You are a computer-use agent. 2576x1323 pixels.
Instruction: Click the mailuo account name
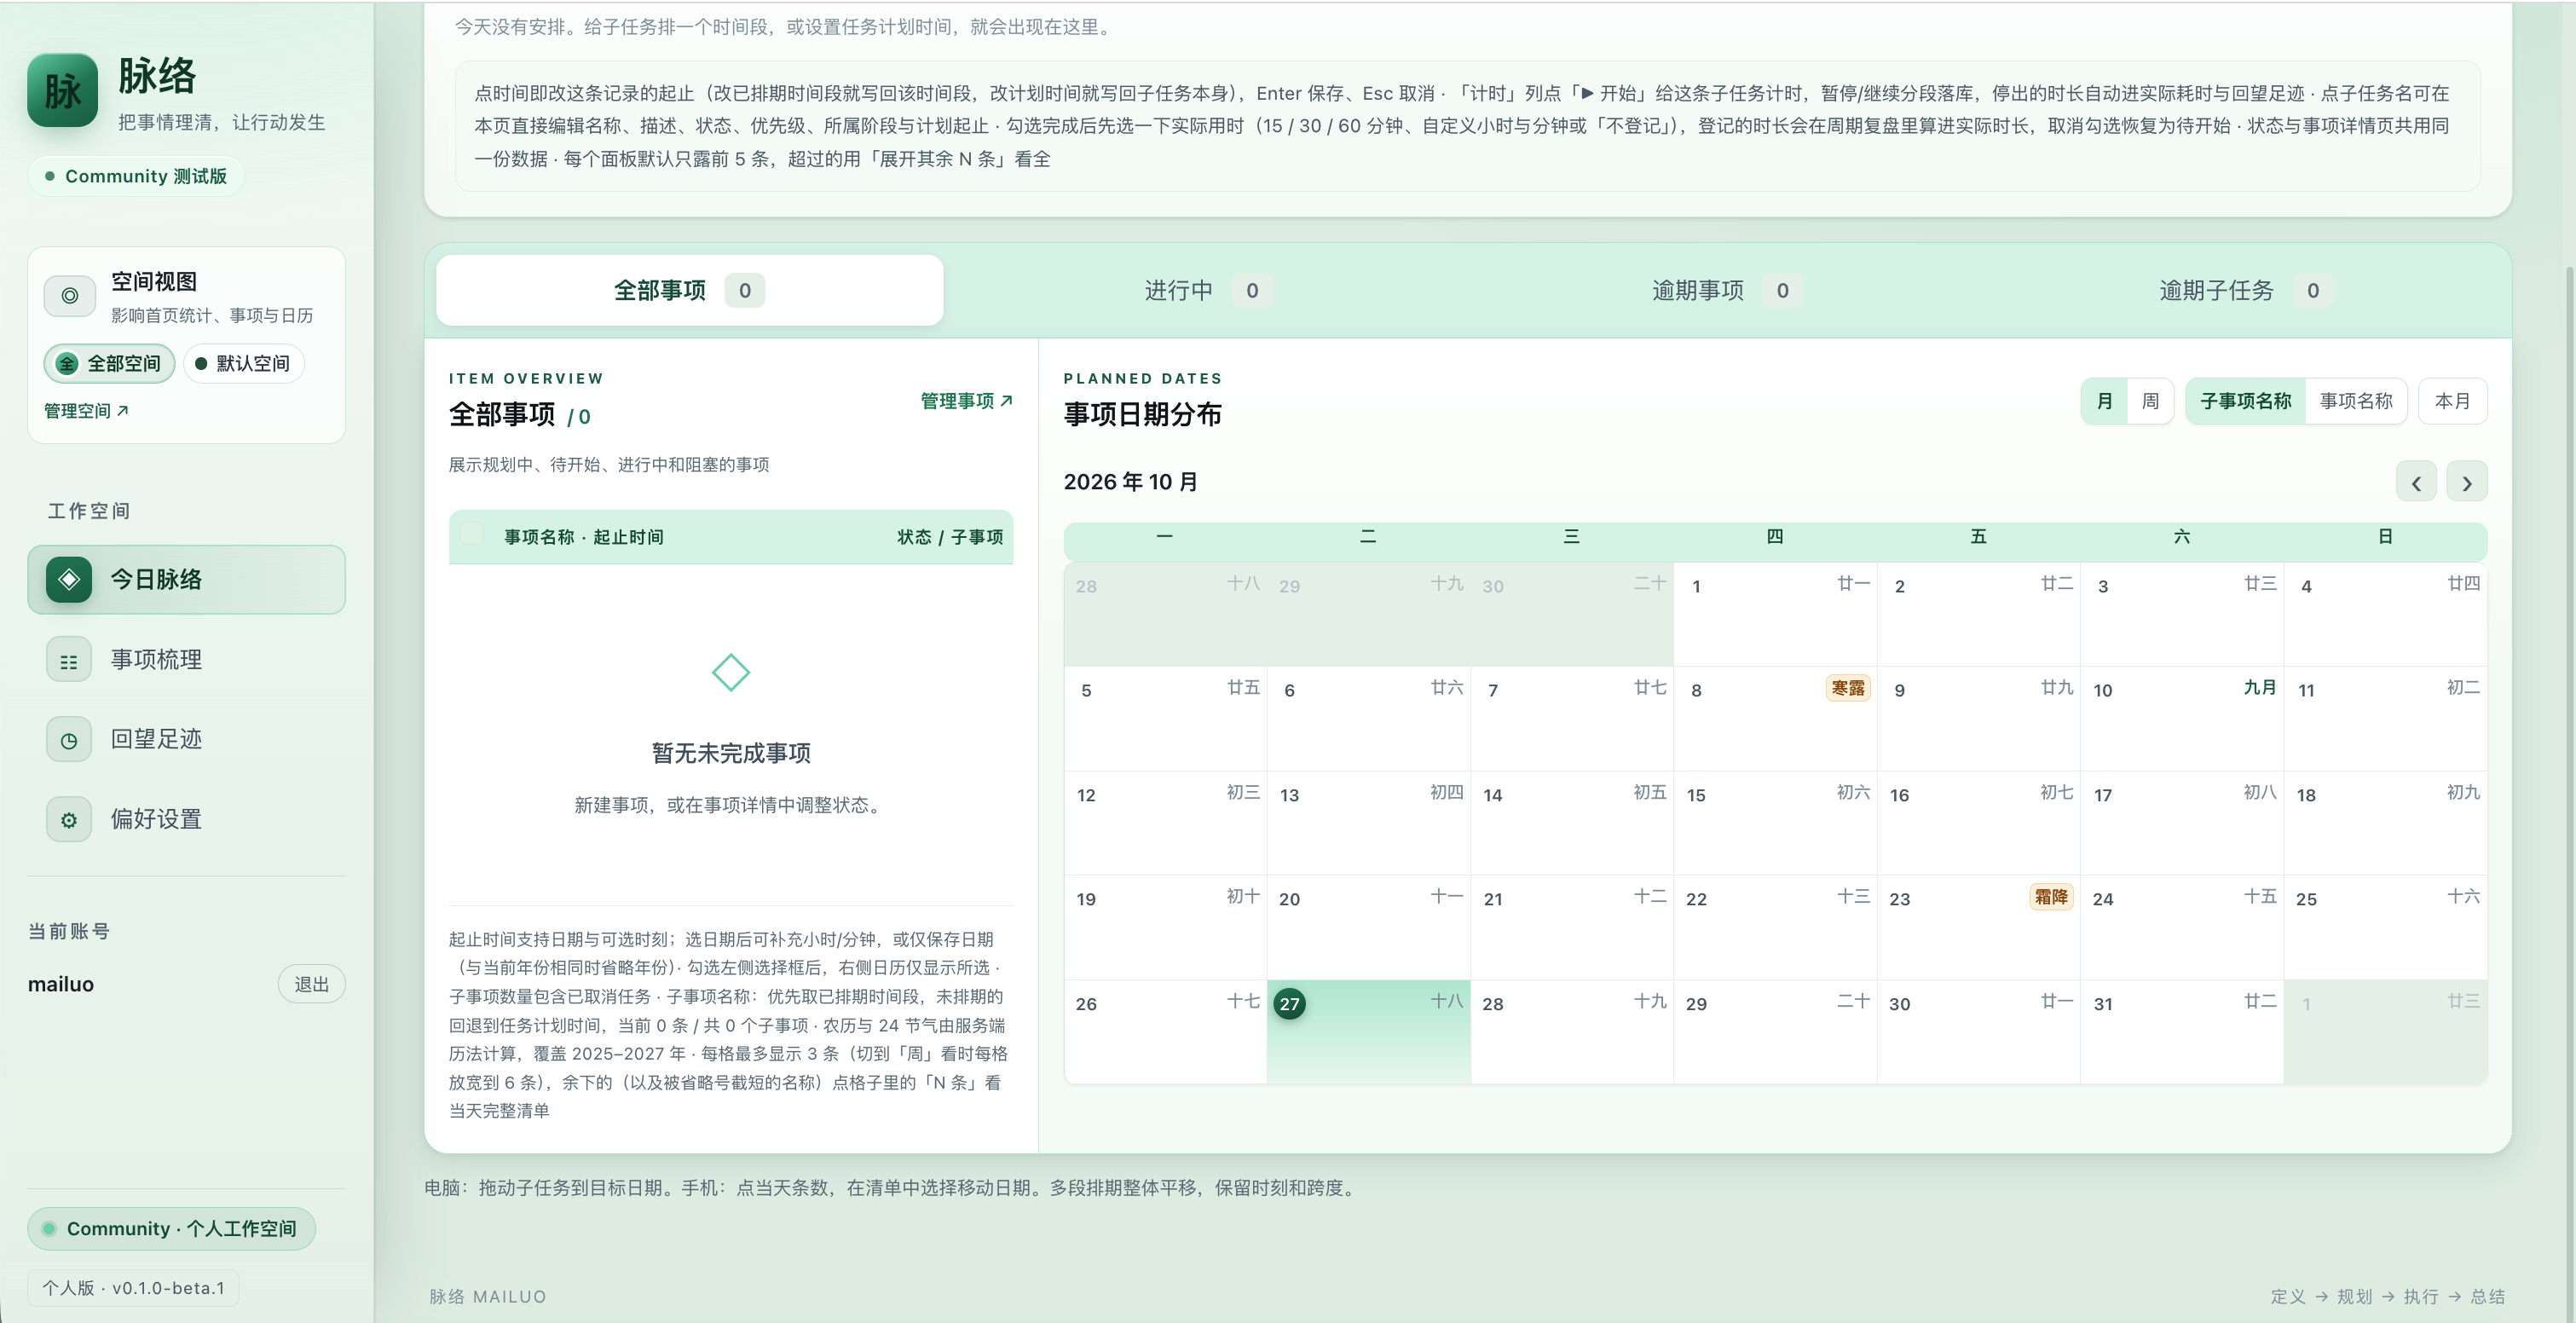[61, 985]
